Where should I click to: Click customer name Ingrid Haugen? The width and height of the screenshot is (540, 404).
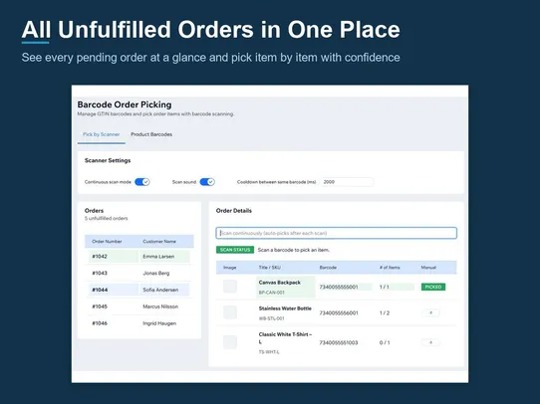[159, 323]
